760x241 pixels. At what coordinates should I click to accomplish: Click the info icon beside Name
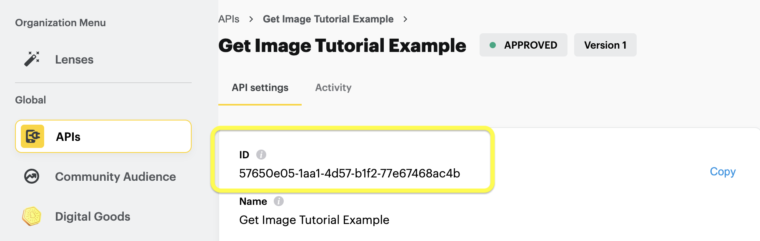[x=279, y=201]
